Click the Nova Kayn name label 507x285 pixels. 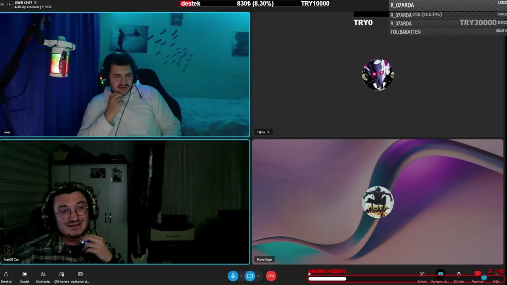click(265, 260)
